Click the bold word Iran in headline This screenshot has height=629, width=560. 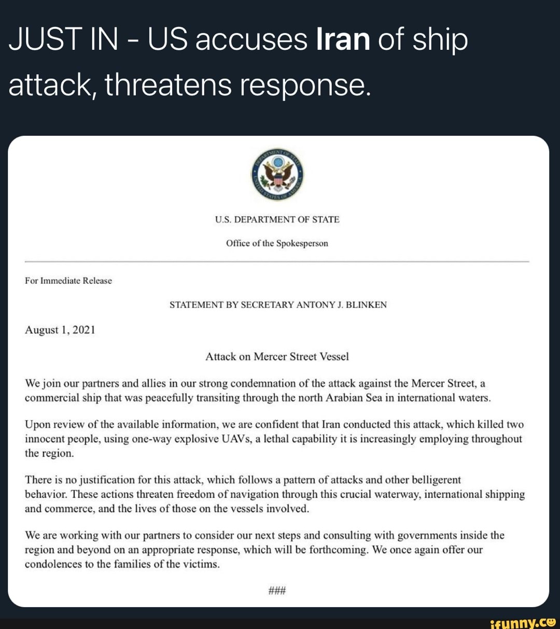pyautogui.click(x=342, y=40)
